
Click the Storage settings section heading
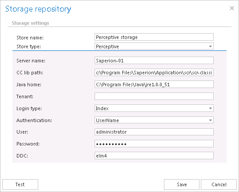[x=30, y=23]
